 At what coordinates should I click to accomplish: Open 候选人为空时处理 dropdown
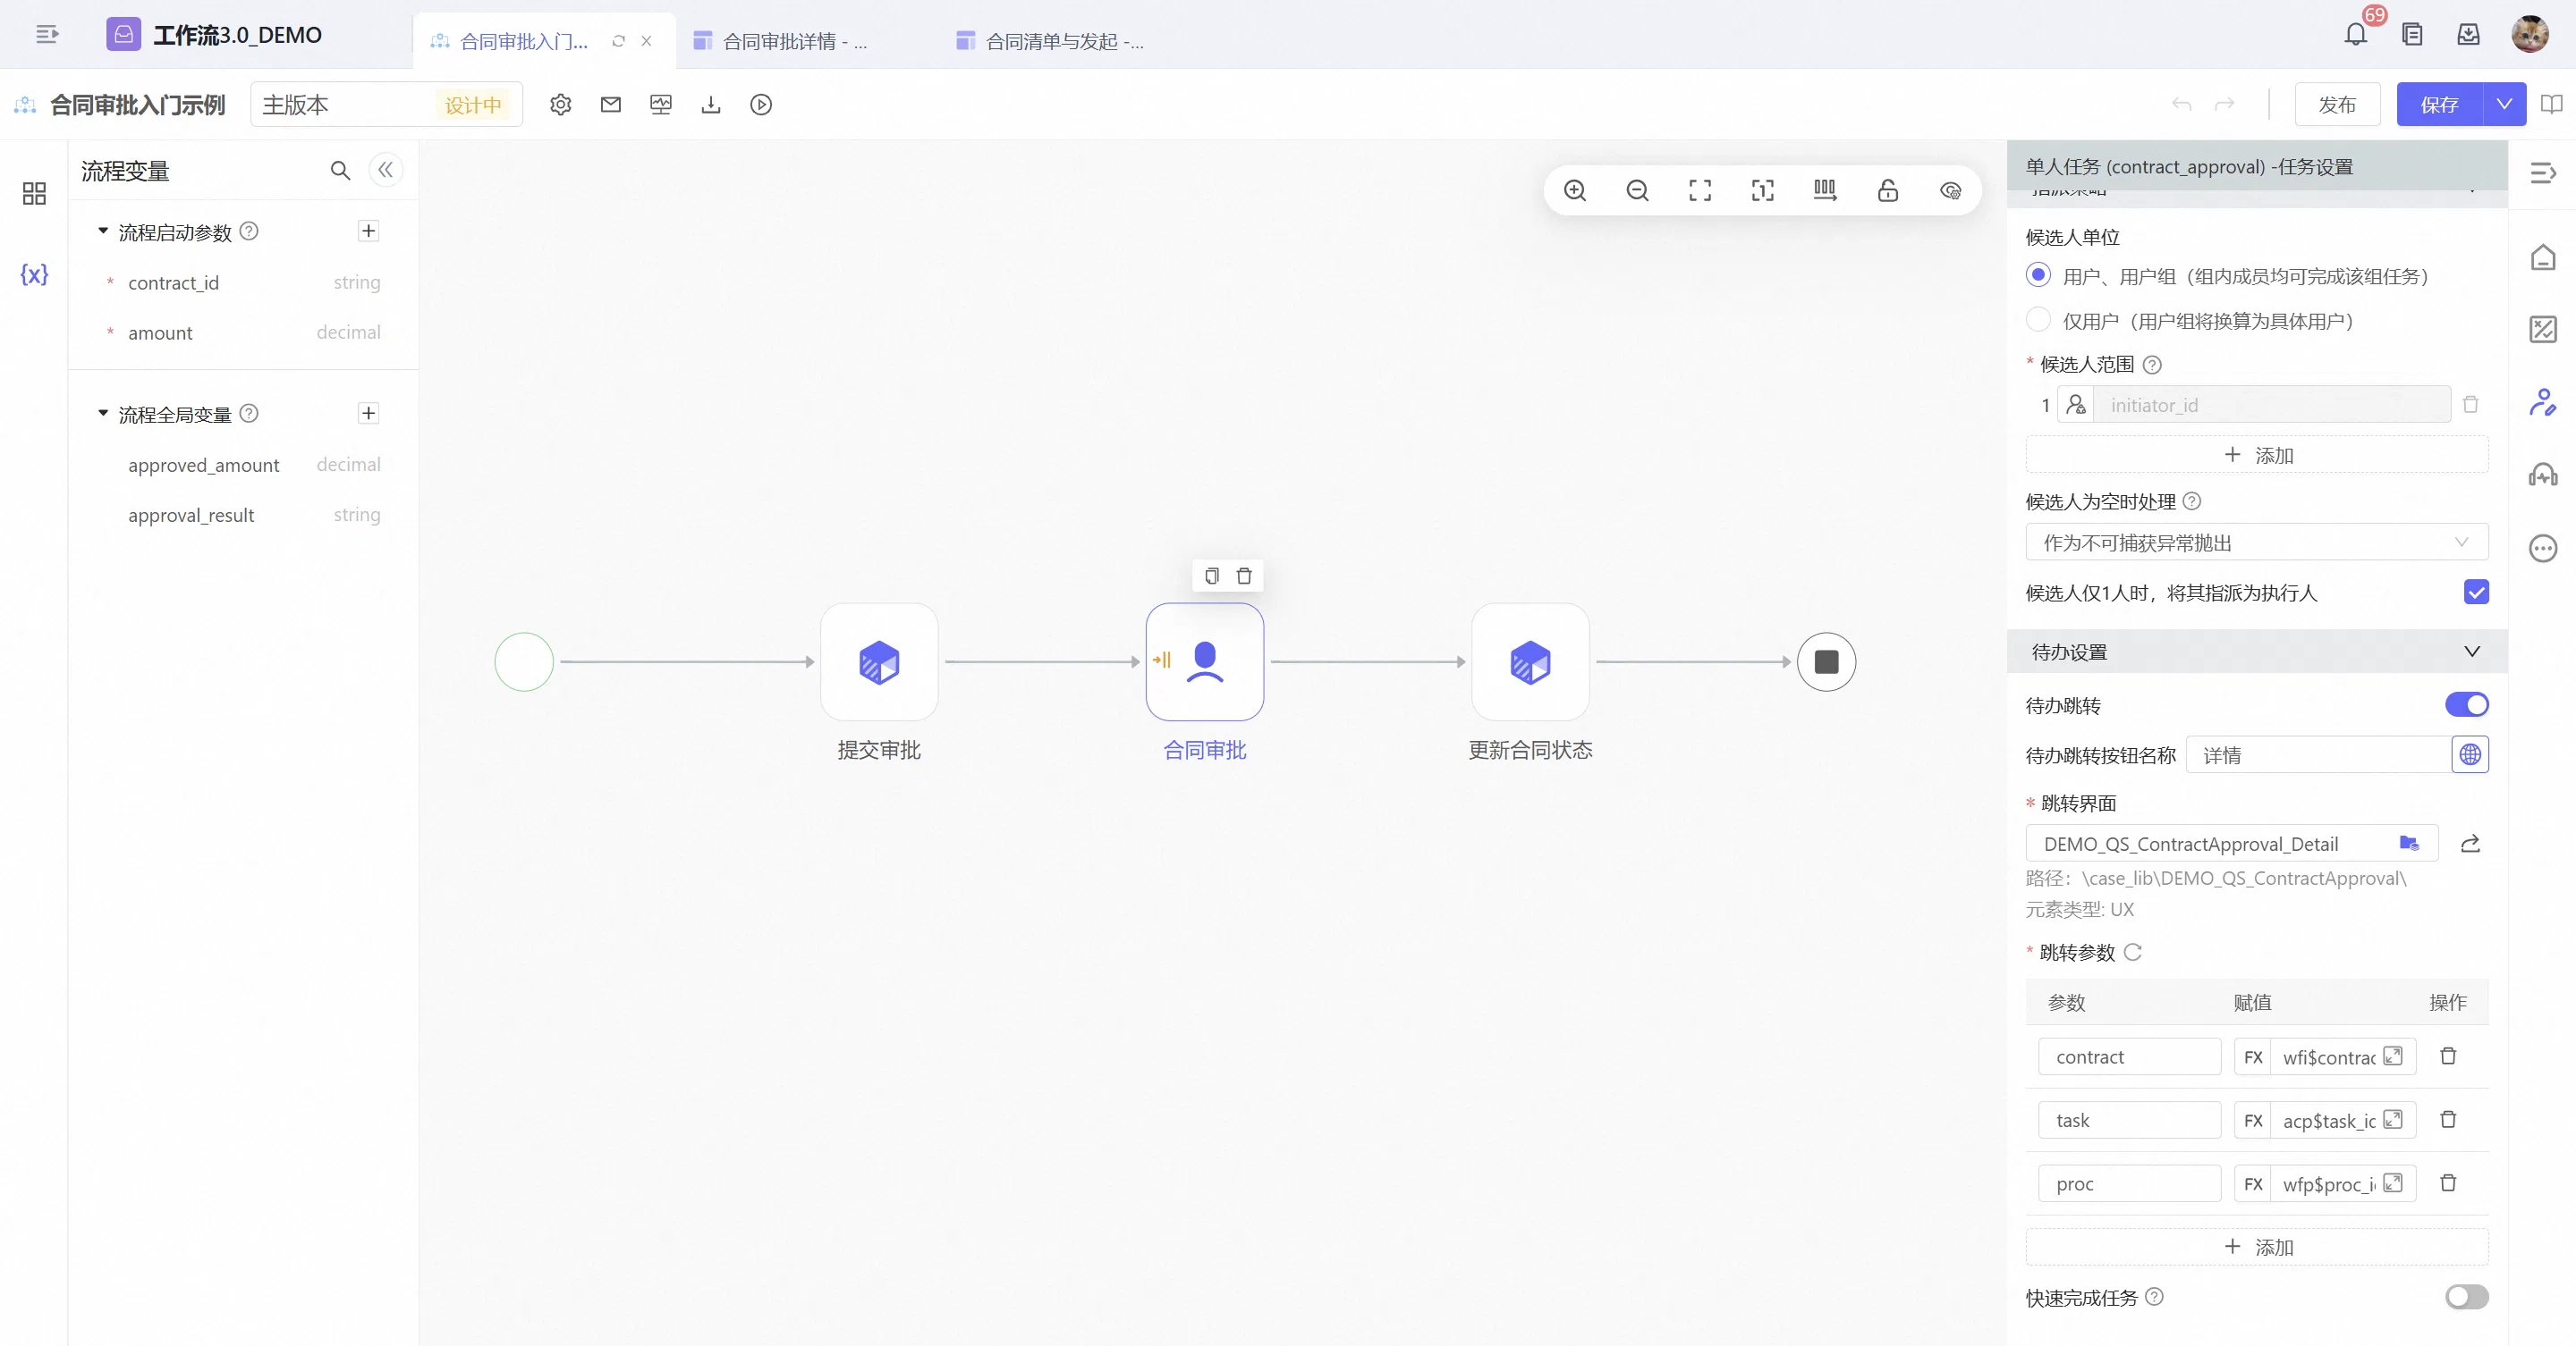click(x=2256, y=543)
